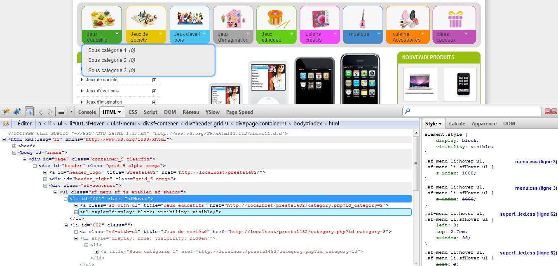Click the lines icon in Firebug toolbar
558x266 pixels.
pyautogui.click(x=61, y=112)
